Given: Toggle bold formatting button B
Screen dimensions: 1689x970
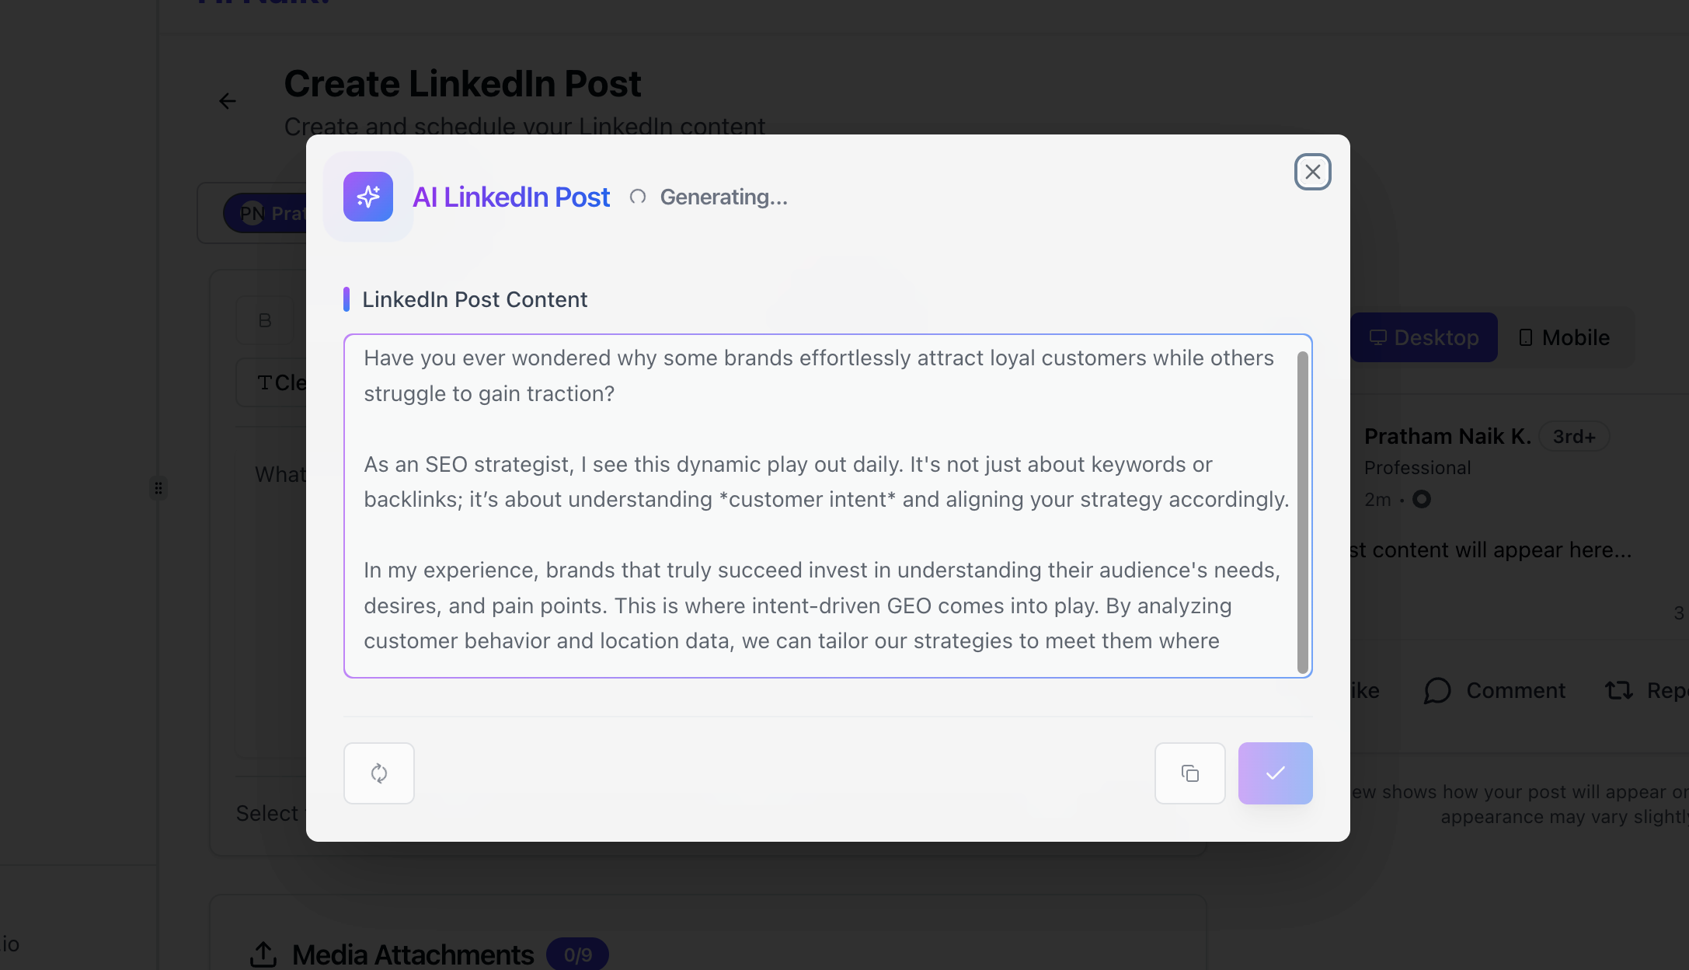Looking at the screenshot, I should click(265, 320).
